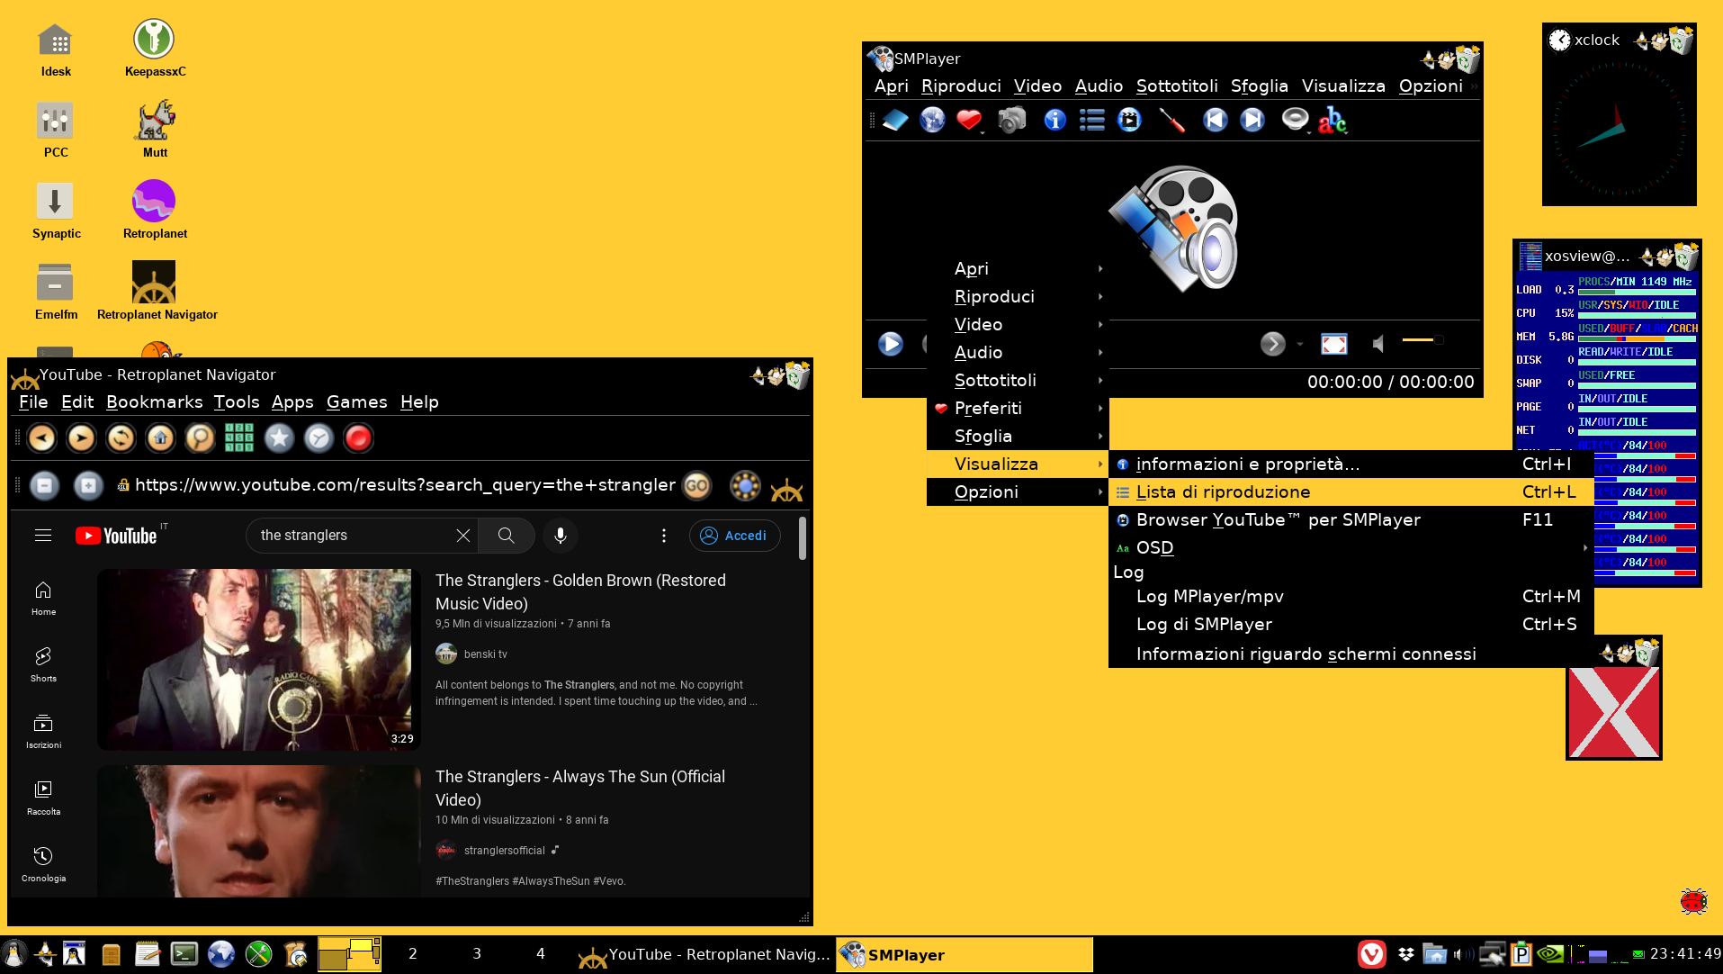Click the YouTube URL address field

click(405, 485)
